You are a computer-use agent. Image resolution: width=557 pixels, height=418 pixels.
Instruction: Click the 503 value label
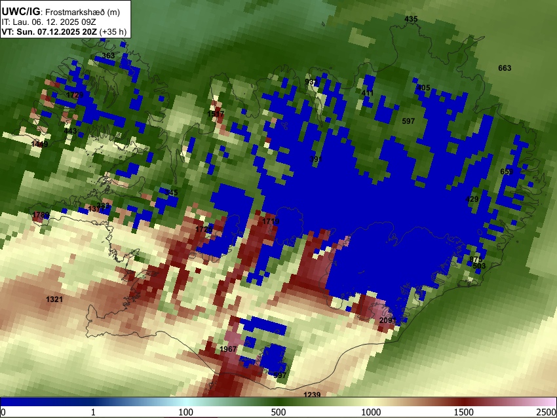click(x=479, y=265)
